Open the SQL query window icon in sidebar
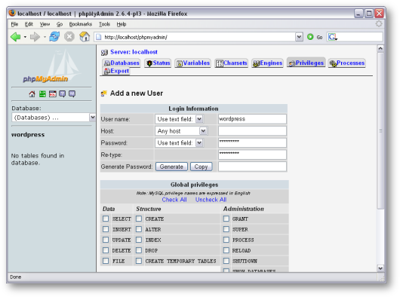Image resolution: width=400 pixels, height=297 pixels. [x=53, y=94]
